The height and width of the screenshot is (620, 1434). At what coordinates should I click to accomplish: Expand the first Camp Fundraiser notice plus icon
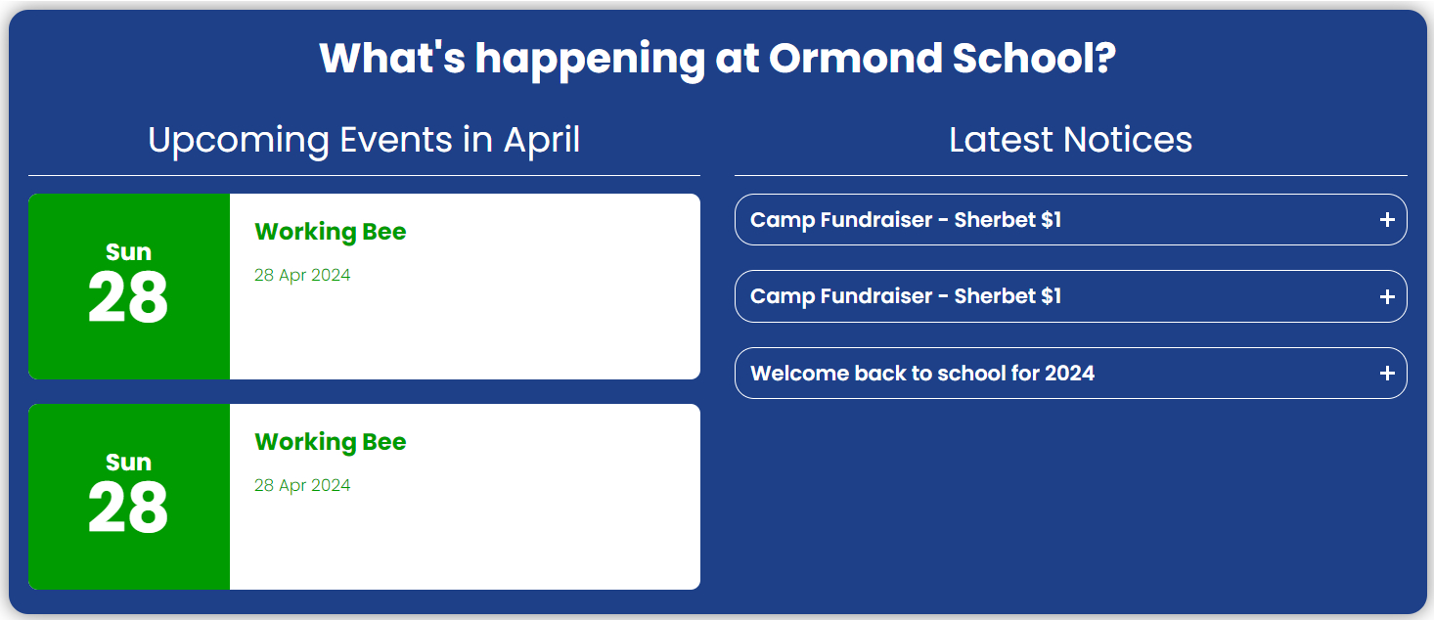(x=1386, y=220)
